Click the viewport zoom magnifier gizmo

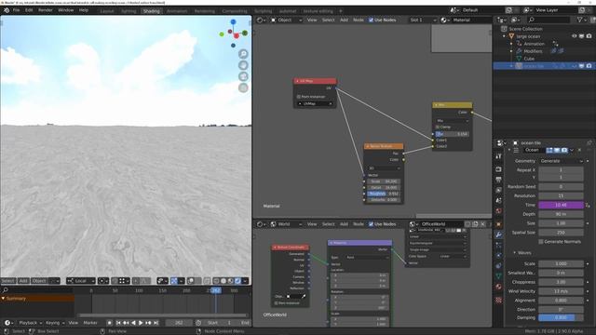click(x=243, y=54)
